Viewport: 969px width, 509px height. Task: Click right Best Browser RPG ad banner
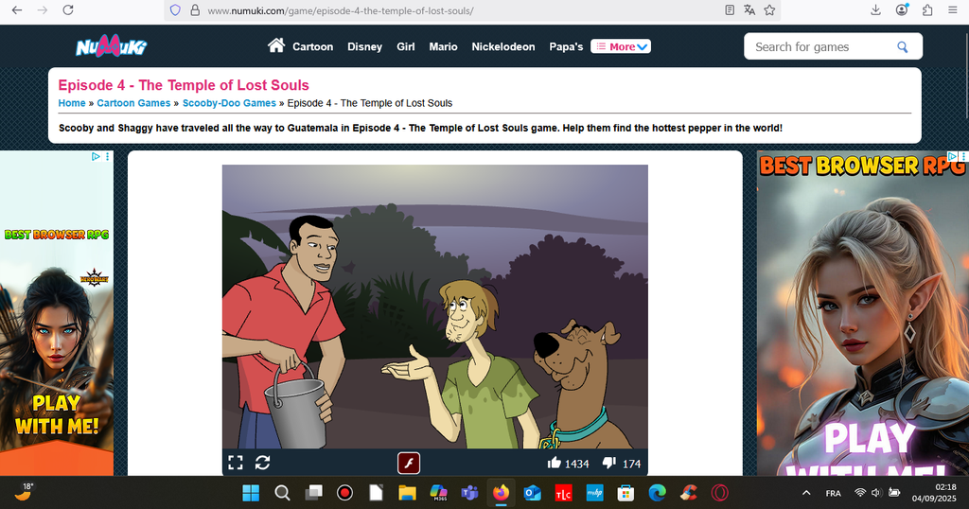(x=863, y=313)
